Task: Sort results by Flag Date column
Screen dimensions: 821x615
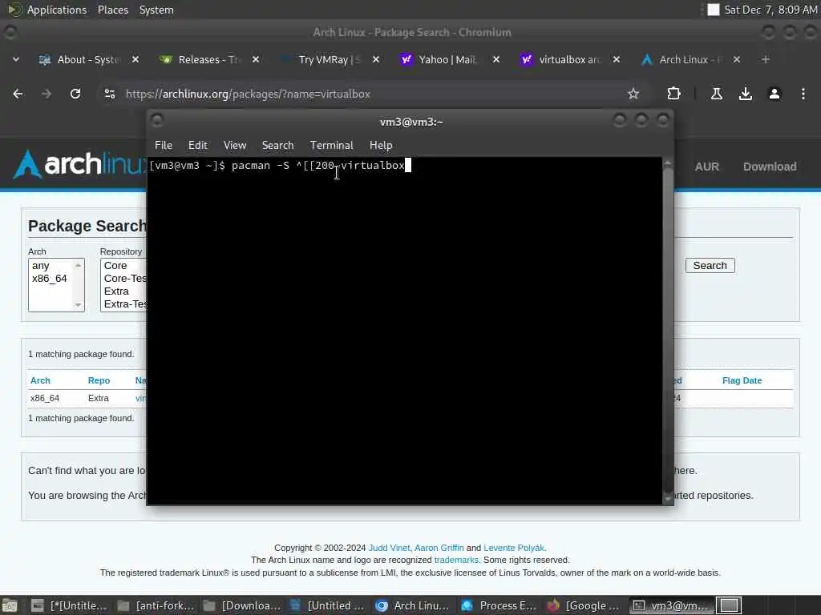Action: click(x=742, y=380)
